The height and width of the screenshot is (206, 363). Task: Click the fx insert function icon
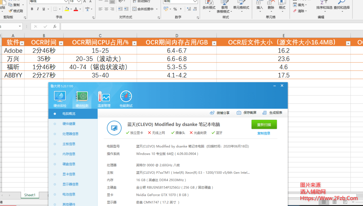pos(55,27)
